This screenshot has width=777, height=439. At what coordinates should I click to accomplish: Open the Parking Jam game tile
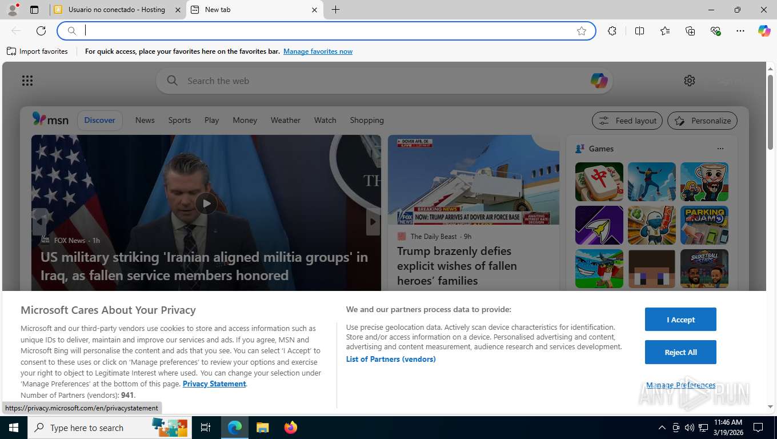704,225
